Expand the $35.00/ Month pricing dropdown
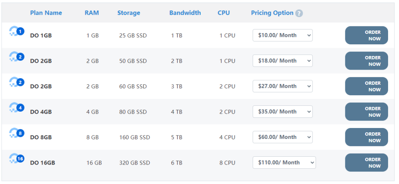The width and height of the screenshot is (399, 184). 282,112
